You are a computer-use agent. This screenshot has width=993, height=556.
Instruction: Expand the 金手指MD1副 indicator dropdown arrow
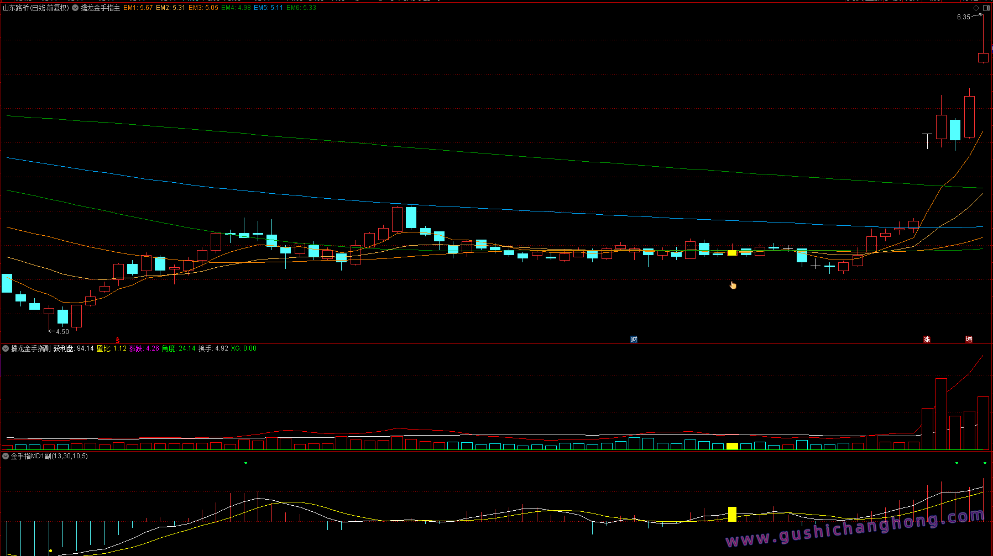6,456
